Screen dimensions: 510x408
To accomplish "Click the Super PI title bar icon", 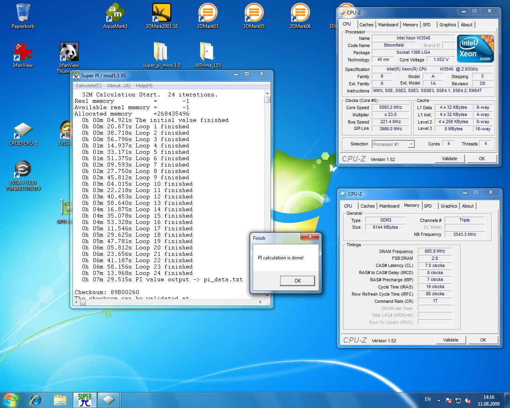I will 76,75.
